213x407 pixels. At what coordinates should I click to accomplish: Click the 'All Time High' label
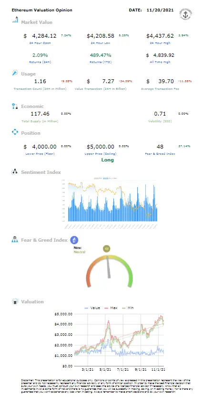point(160,62)
